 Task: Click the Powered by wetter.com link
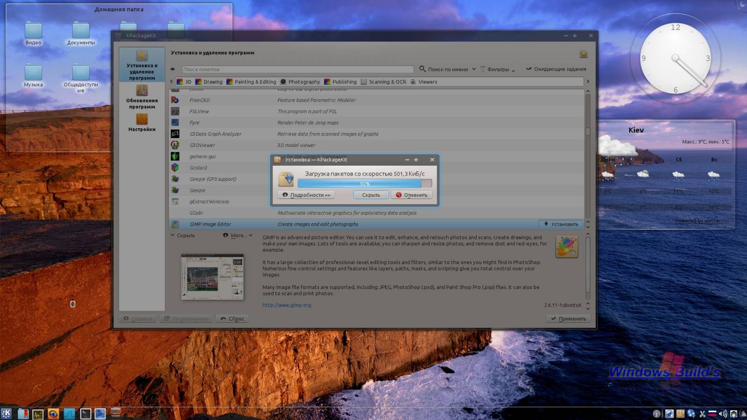tap(702, 221)
